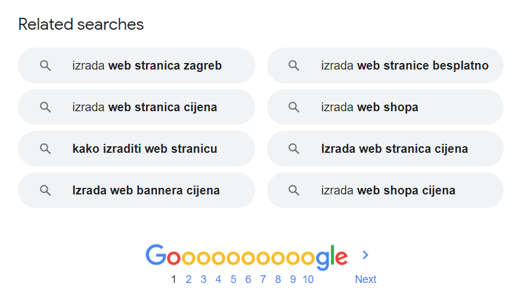Search for "kako izraditi web stranicu"

click(x=144, y=149)
